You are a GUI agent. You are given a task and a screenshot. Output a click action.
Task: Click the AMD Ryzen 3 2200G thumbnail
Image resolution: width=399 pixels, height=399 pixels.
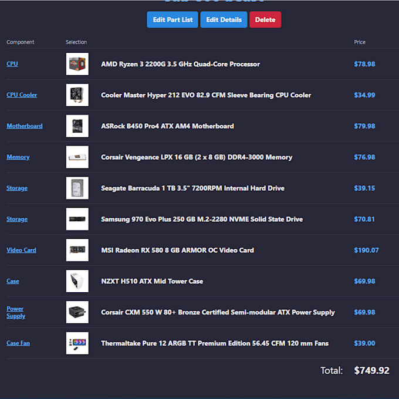tap(77, 64)
